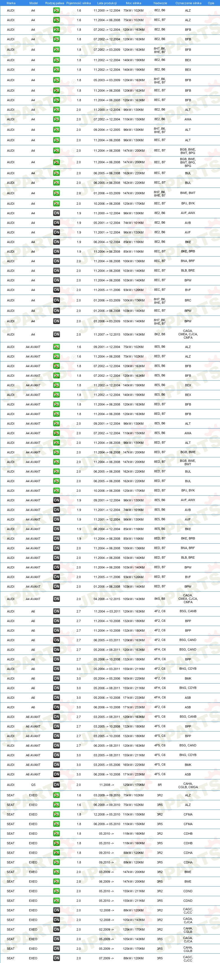Click the diesel icon in the A4 8K2, B8 row
Image resolution: width=220 pixels, height=963 pixels.
pos(56,334)
